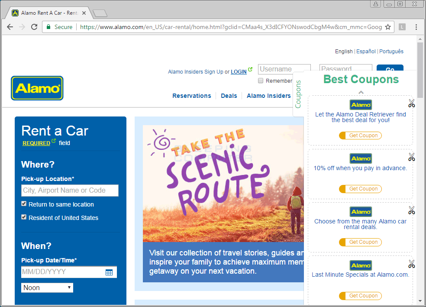Image resolution: width=426 pixels, height=307 pixels.
Task: Click the browser back arrow
Action: 10,27
